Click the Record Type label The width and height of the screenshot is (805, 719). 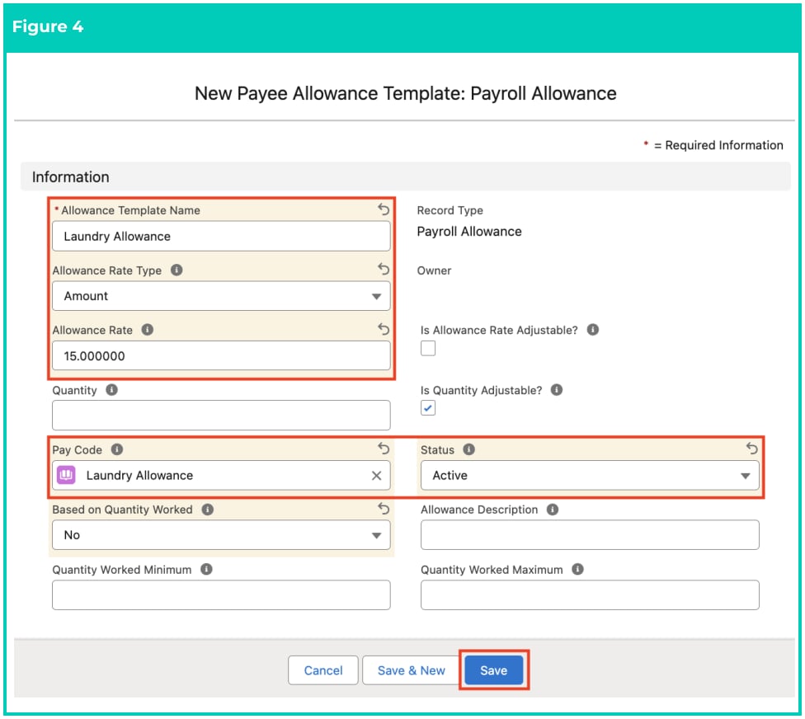pos(450,210)
